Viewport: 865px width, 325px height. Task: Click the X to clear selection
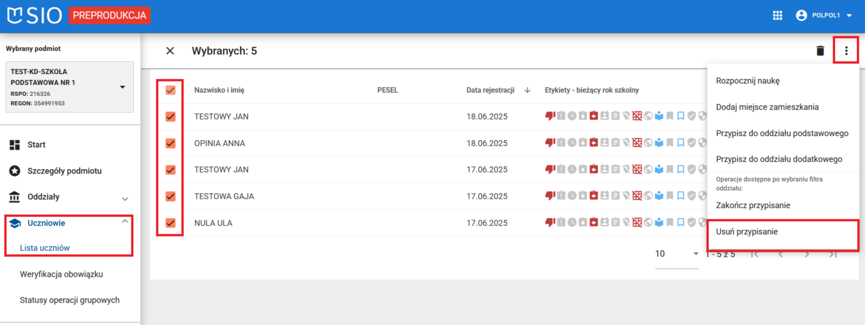tap(170, 51)
